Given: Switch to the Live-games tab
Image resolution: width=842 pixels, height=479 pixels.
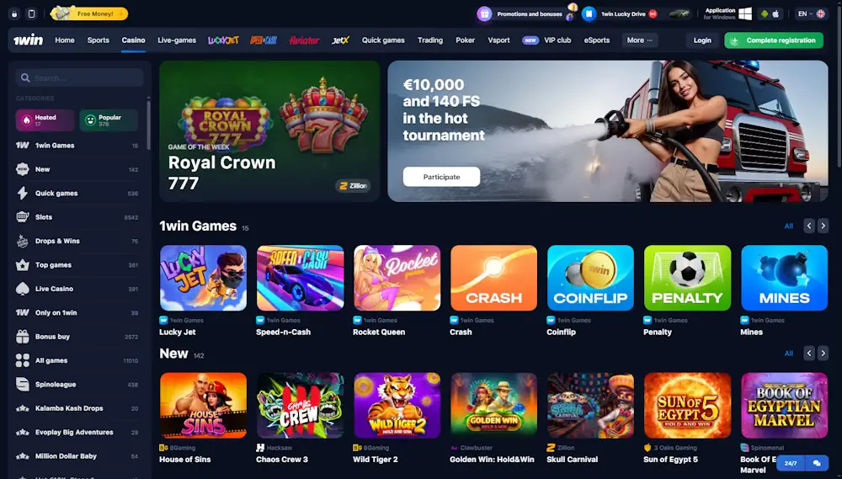Looking at the screenshot, I should (177, 40).
